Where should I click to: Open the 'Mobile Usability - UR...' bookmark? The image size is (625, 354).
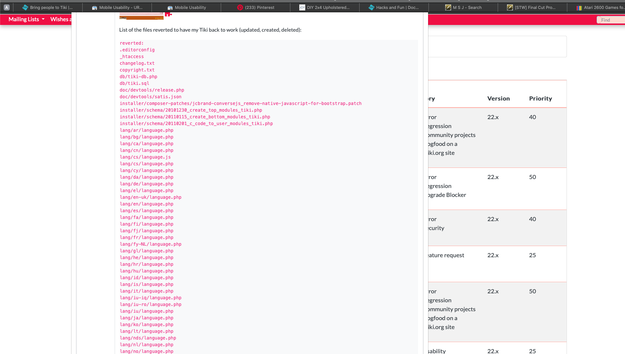117,7
